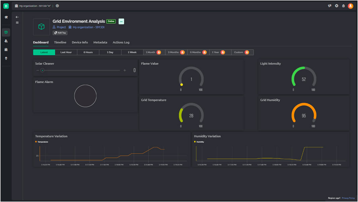Click the Grid Temperature gauge showing 28
Image resolution: width=358 pixels, height=202 pixels.
(191, 115)
